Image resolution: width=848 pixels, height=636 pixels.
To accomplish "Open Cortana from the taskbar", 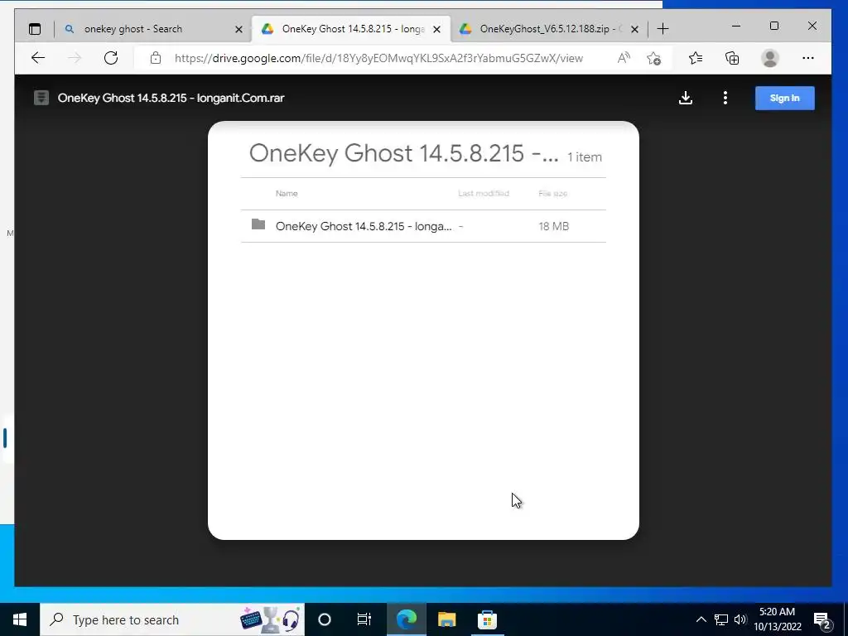I will pos(325,619).
